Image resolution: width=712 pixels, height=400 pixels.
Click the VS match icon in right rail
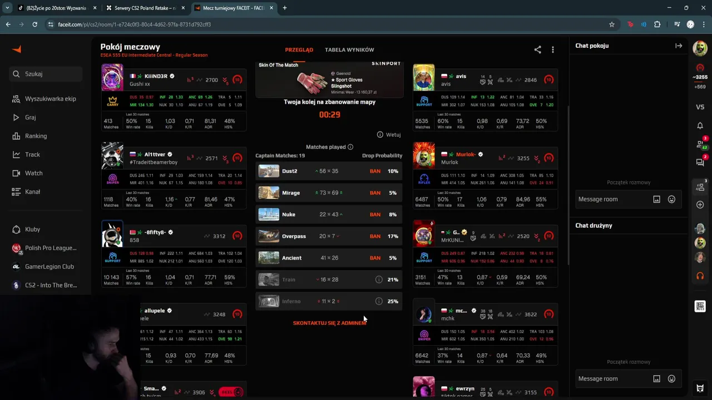click(700, 107)
